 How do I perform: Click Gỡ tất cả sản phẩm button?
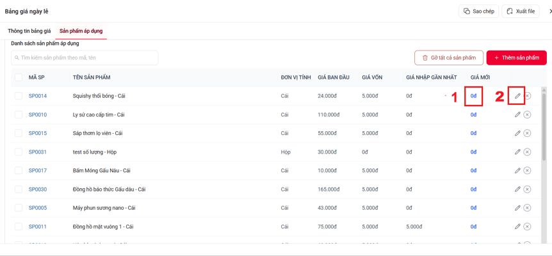pyautogui.click(x=449, y=58)
